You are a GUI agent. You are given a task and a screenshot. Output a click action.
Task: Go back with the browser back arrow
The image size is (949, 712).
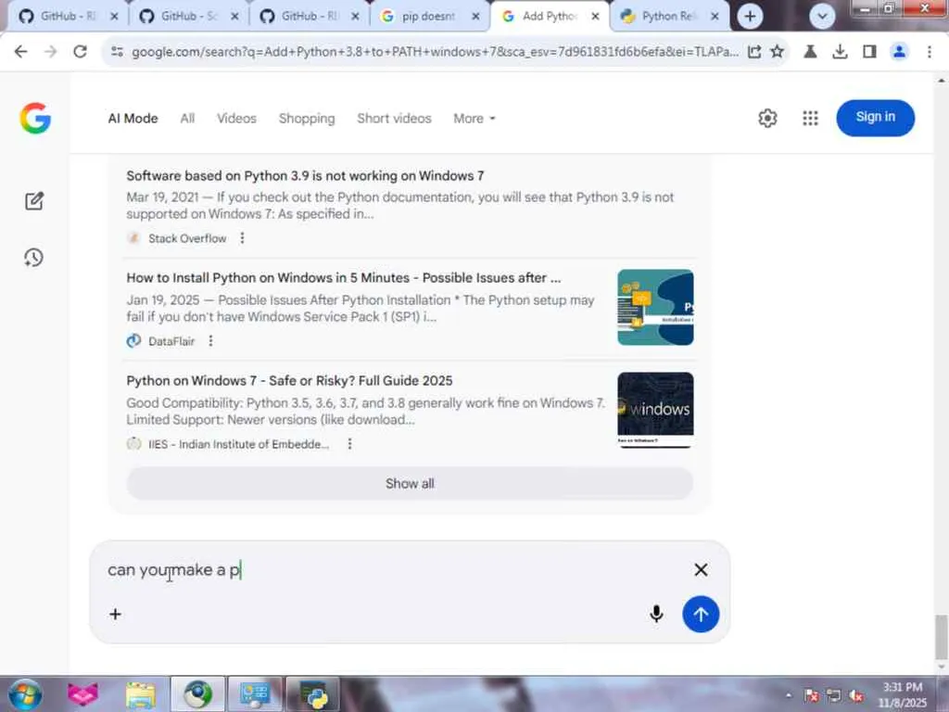(x=20, y=52)
